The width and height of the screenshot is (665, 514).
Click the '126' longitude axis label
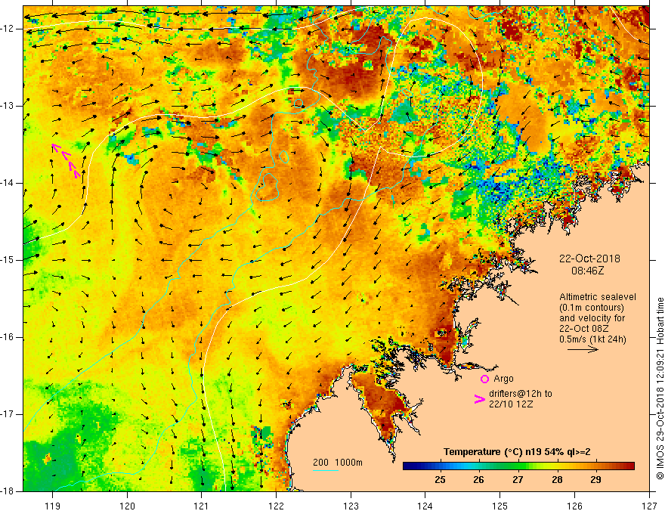coord(574,506)
